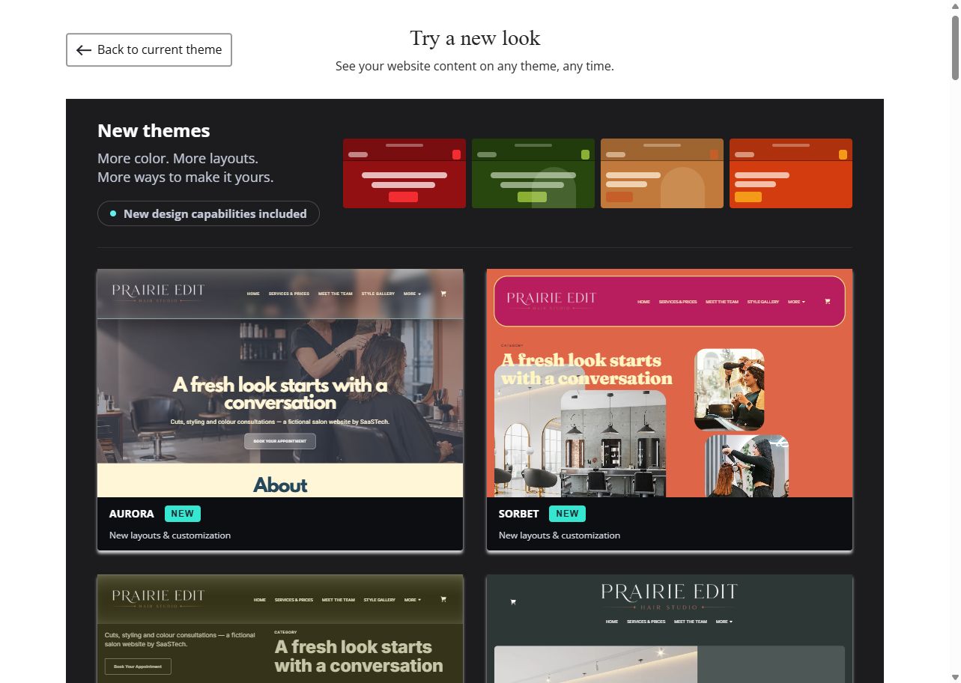Click 'Book Your Appointment' button in Aurora preview
This screenshot has width=961, height=683.
280,441
